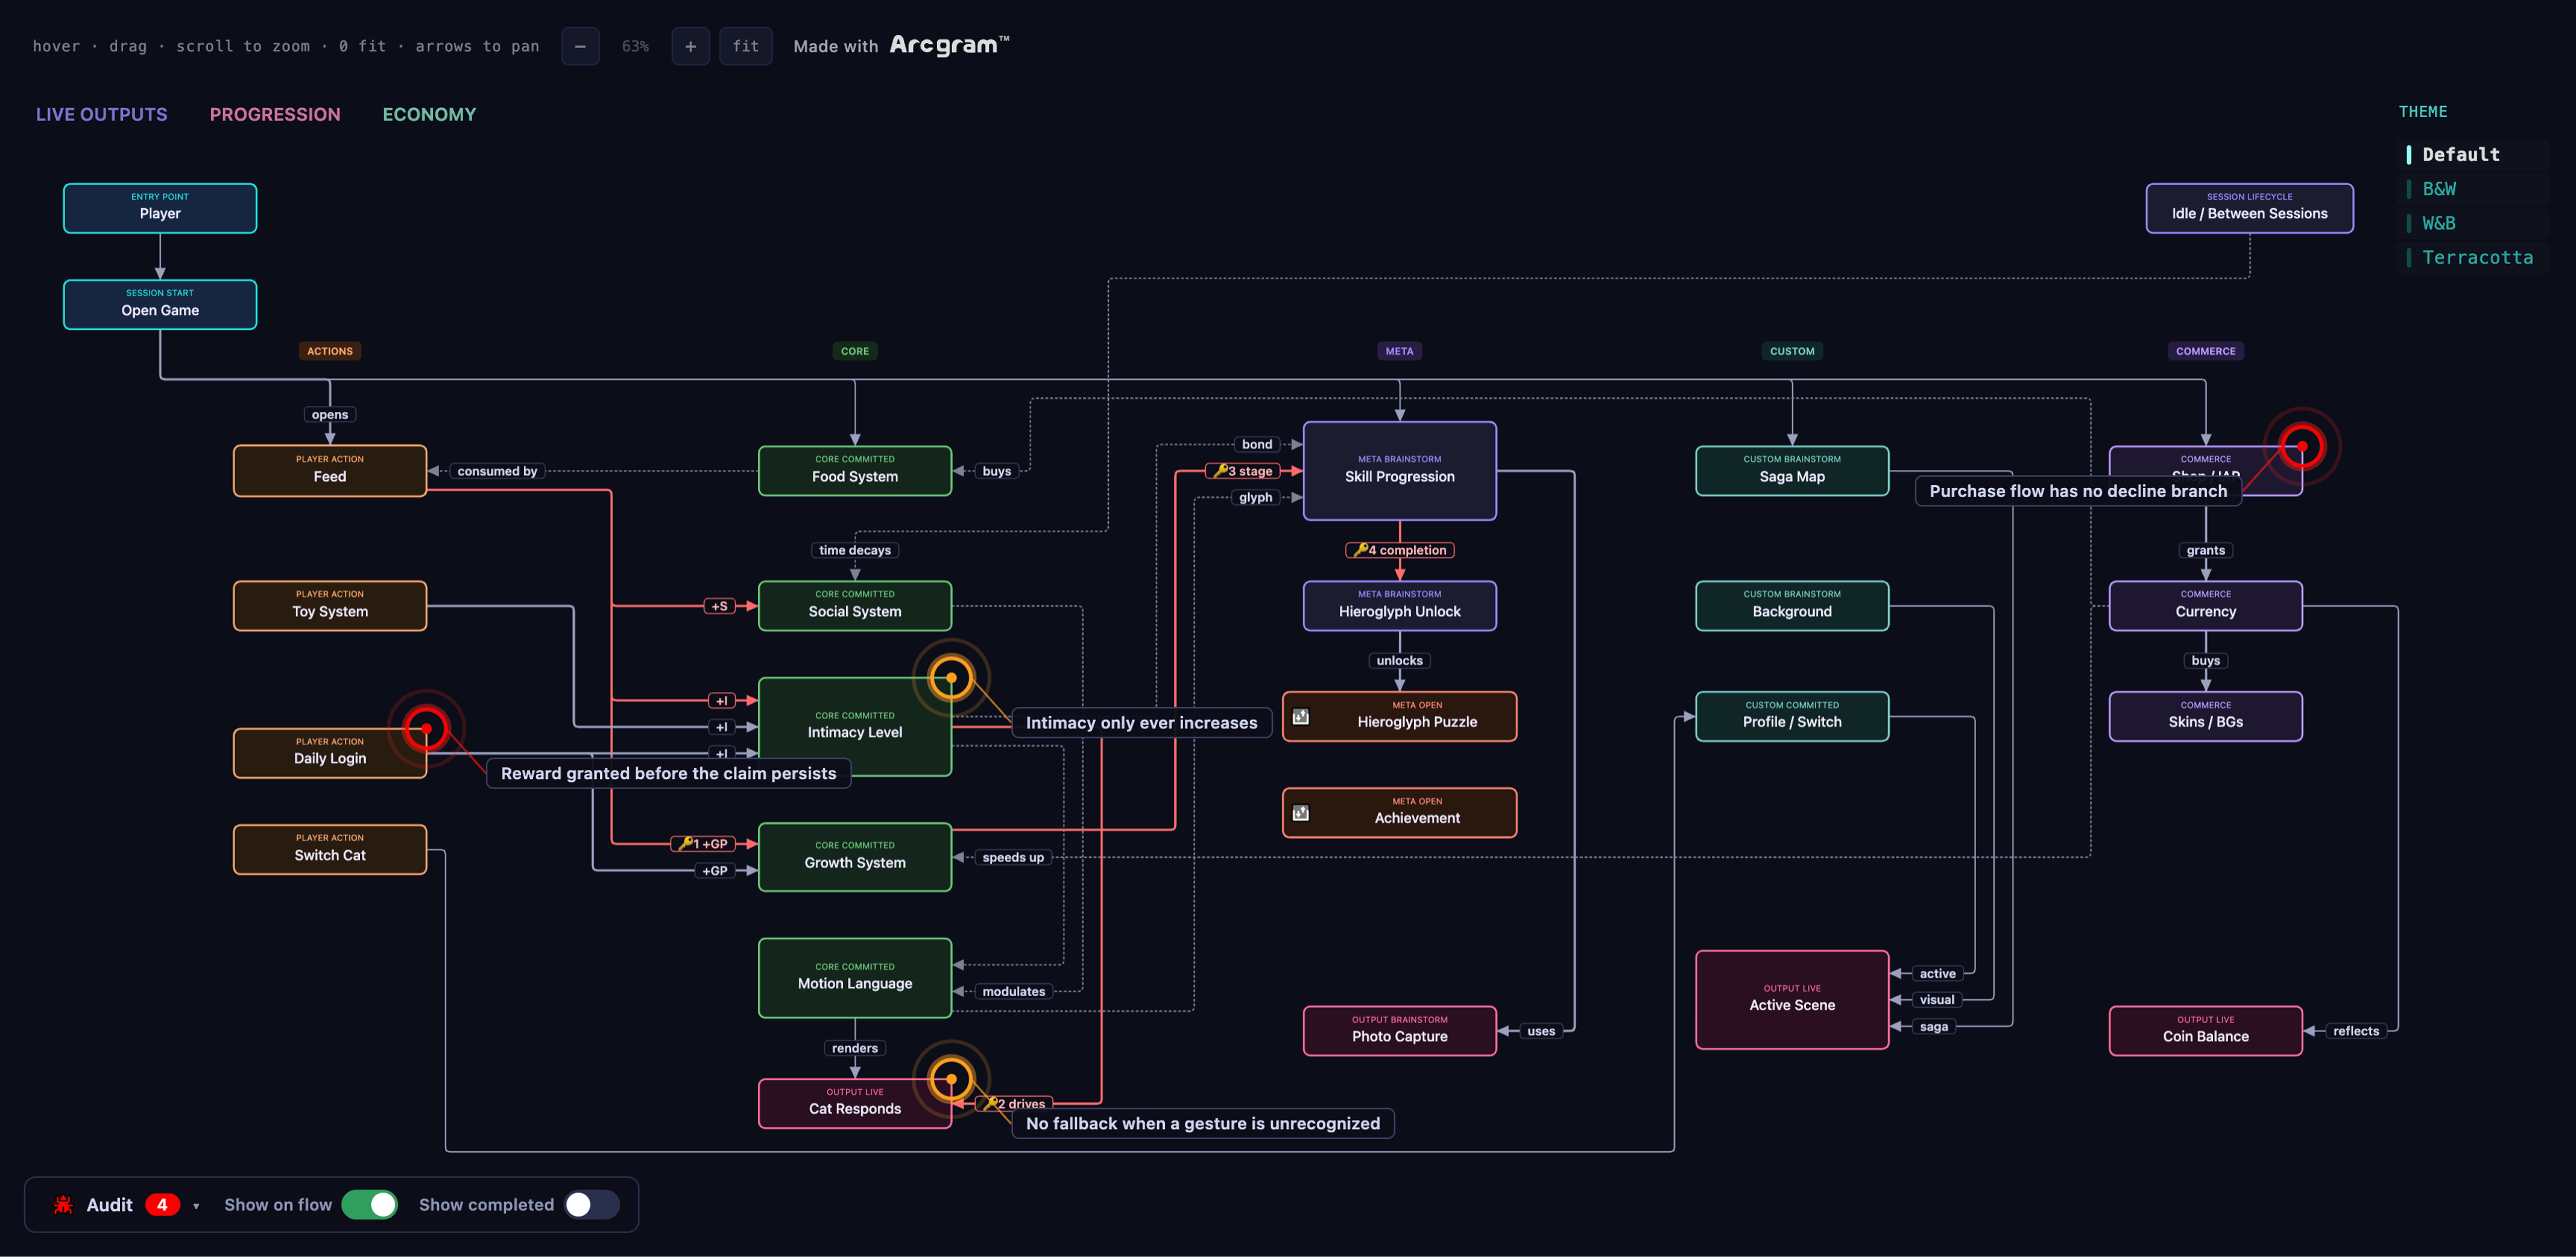Select the Switch Cat node
Viewport: 2576px width, 1257px height.
330,849
